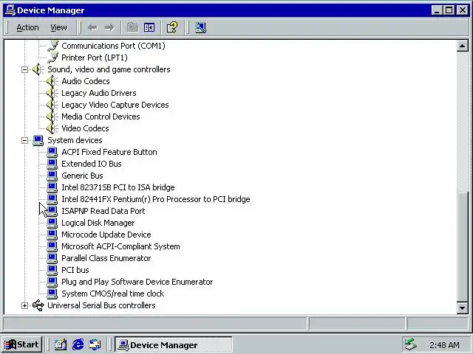Open the Action menu

pos(27,28)
